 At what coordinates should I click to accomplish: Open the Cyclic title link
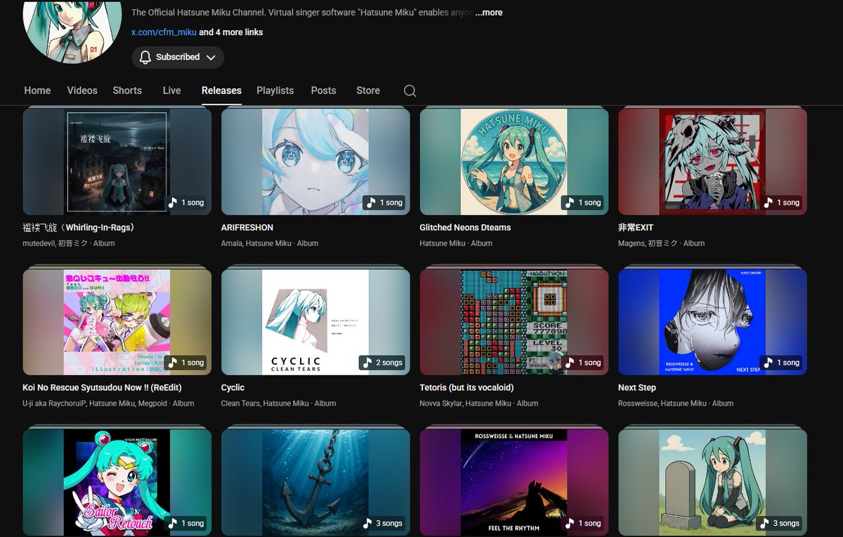point(233,387)
